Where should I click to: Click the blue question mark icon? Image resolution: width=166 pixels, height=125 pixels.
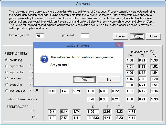click(44, 59)
